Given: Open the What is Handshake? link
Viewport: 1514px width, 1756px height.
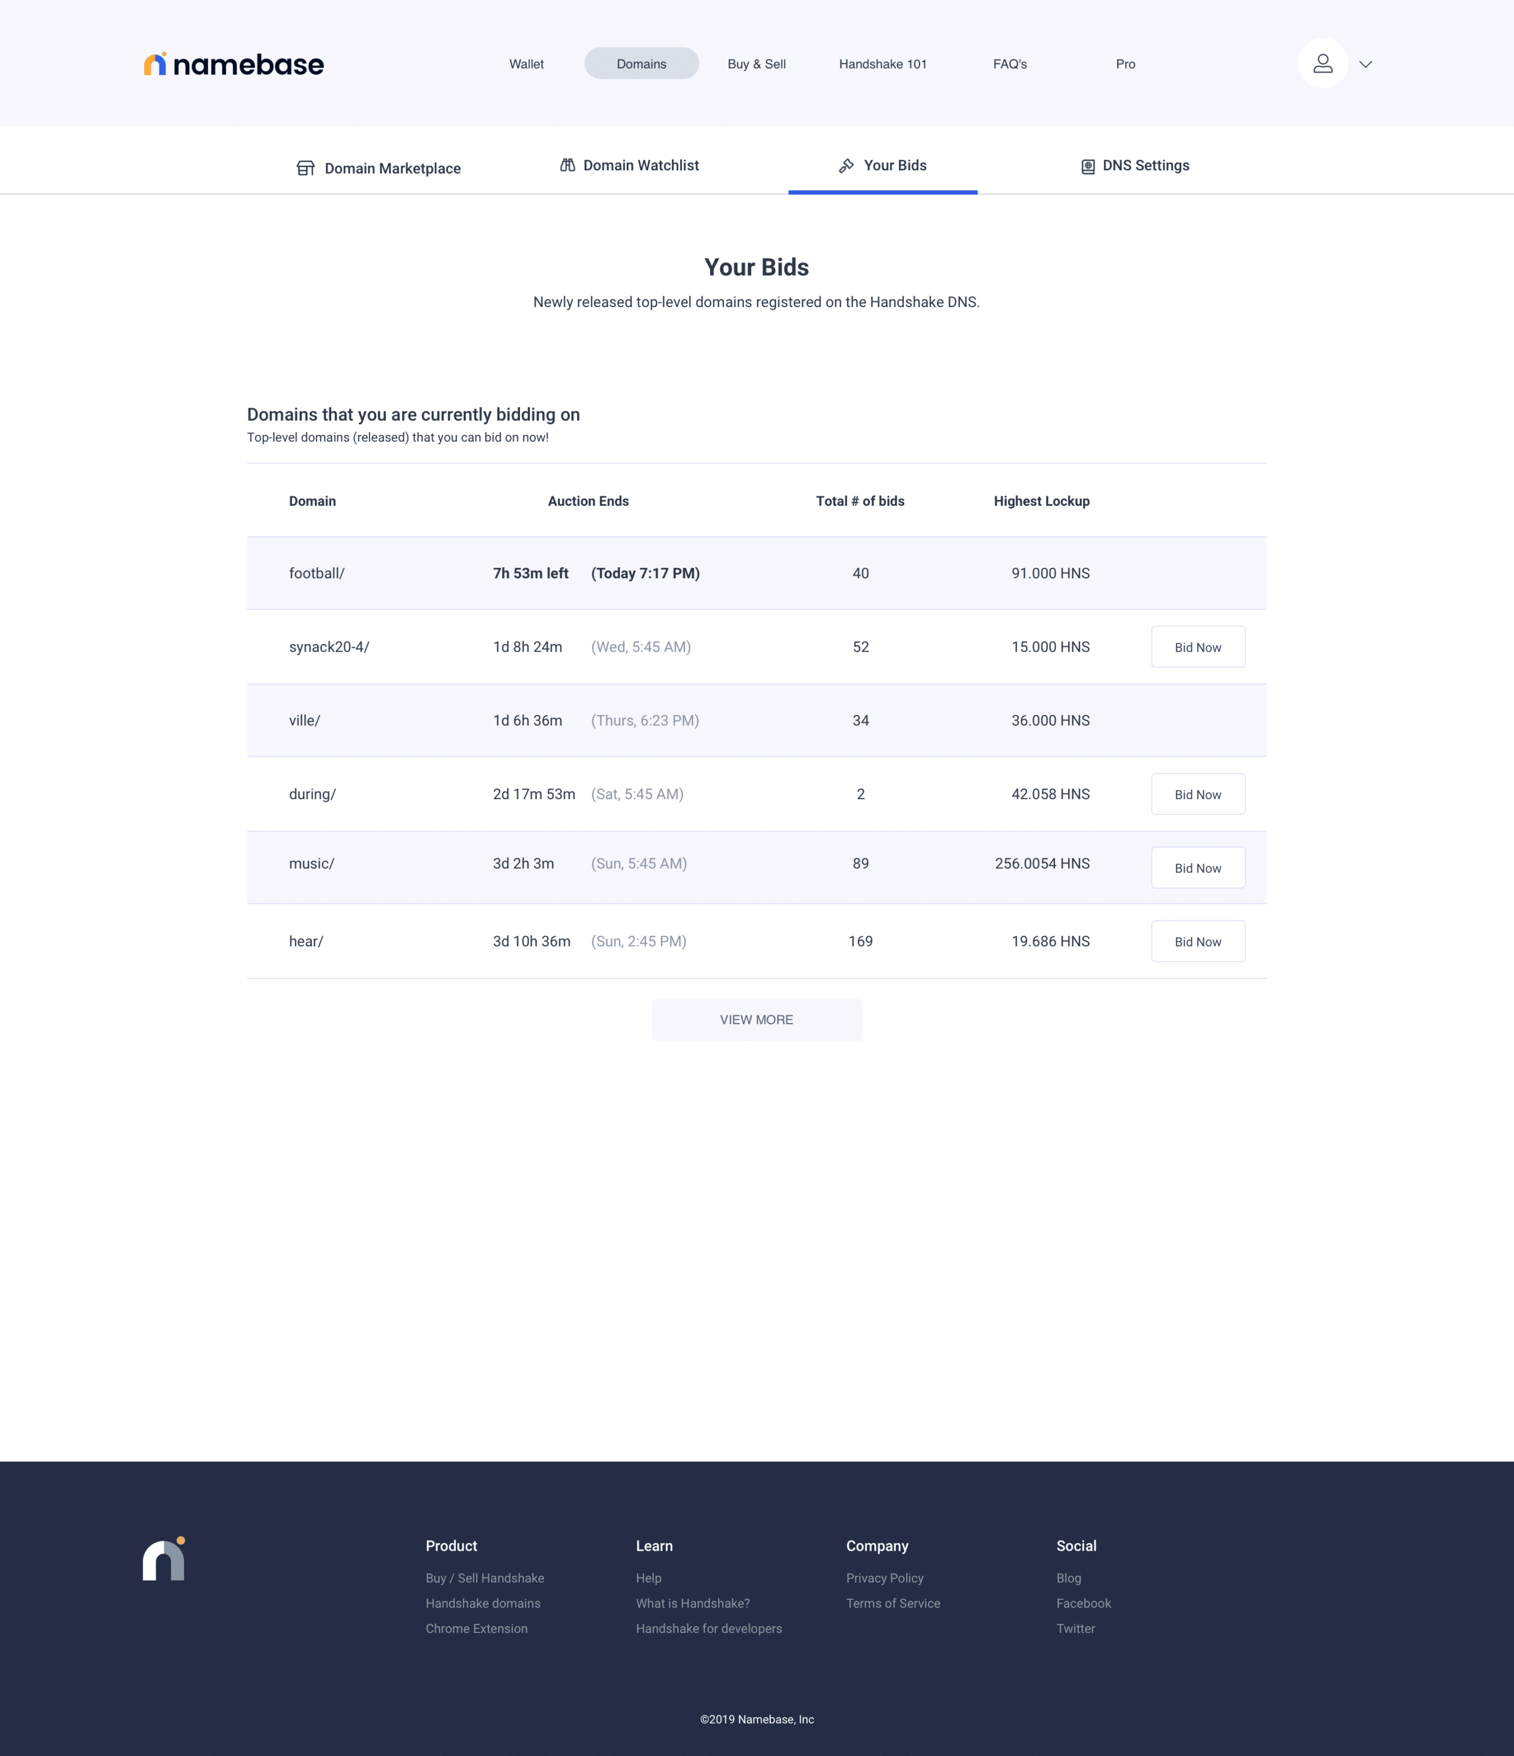Looking at the screenshot, I should point(692,1603).
